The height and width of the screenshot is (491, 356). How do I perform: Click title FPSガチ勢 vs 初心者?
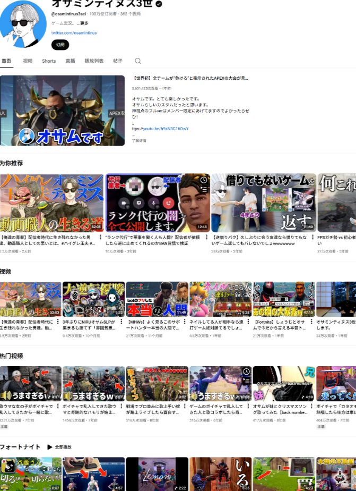[336, 240]
